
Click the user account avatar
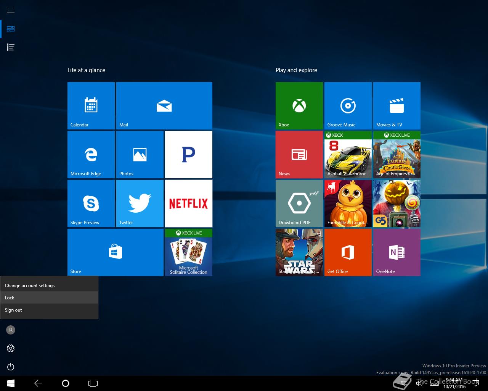11,330
